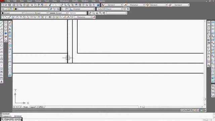Click the Help question mark icon
Image resolution: width=215 pixels, height=121 pixels.
(98, 5)
